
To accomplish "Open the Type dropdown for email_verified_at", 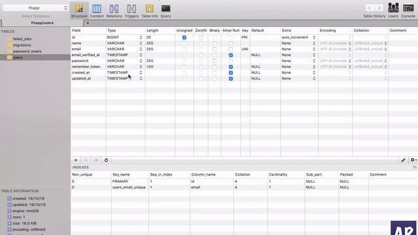I will [x=141, y=55].
